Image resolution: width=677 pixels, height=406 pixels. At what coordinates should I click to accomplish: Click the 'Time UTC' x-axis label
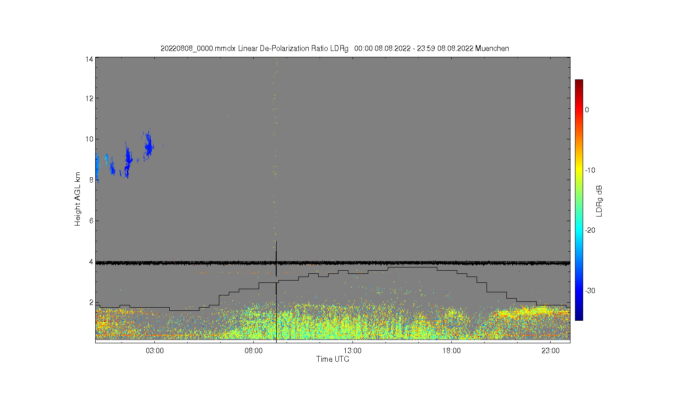333,359
